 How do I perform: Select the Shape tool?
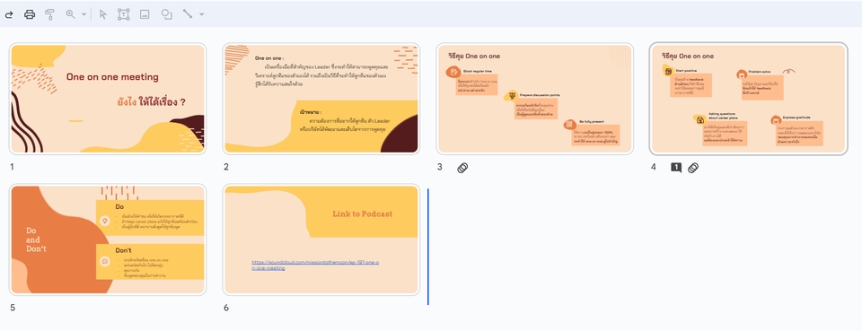tap(167, 14)
